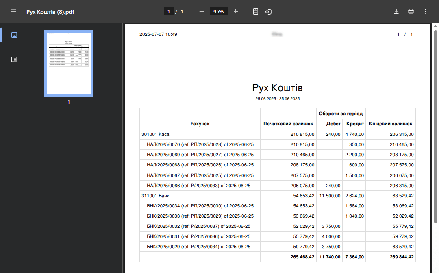This screenshot has height=273, width=439.
Task: Click Банк debit value 11 500,00
Action: click(x=330, y=196)
